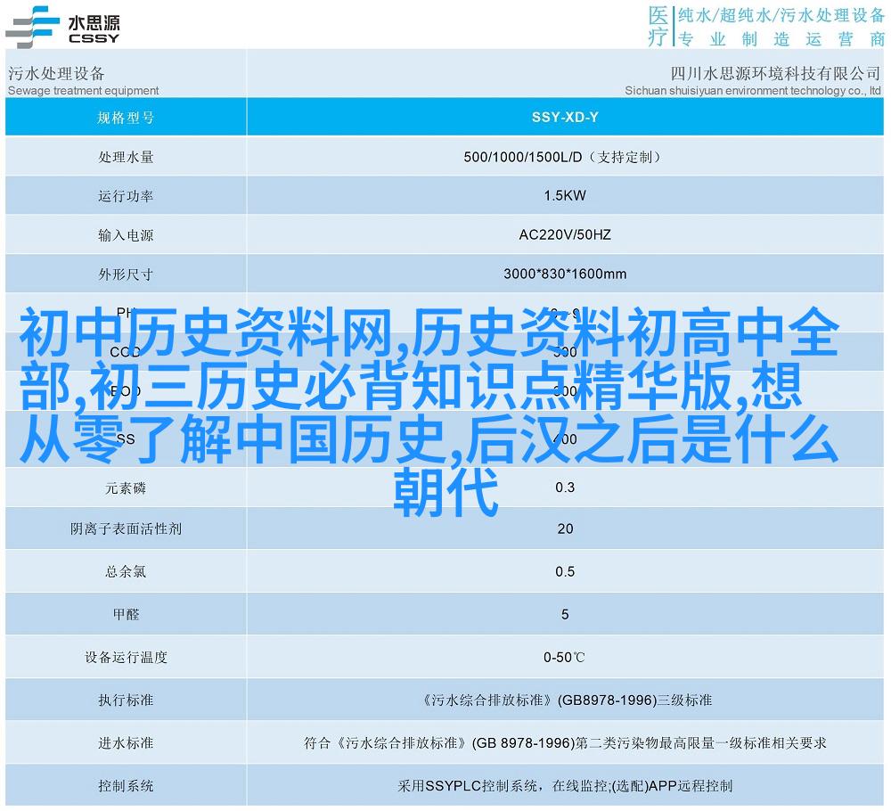Click the 专业制造运营商 tagline
Screen dimensions: 891x811
(x=781, y=38)
